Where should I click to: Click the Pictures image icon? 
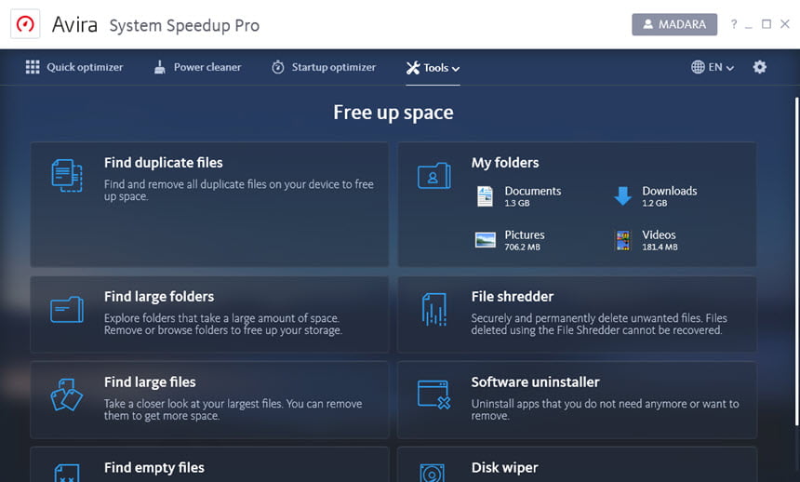[485, 240]
